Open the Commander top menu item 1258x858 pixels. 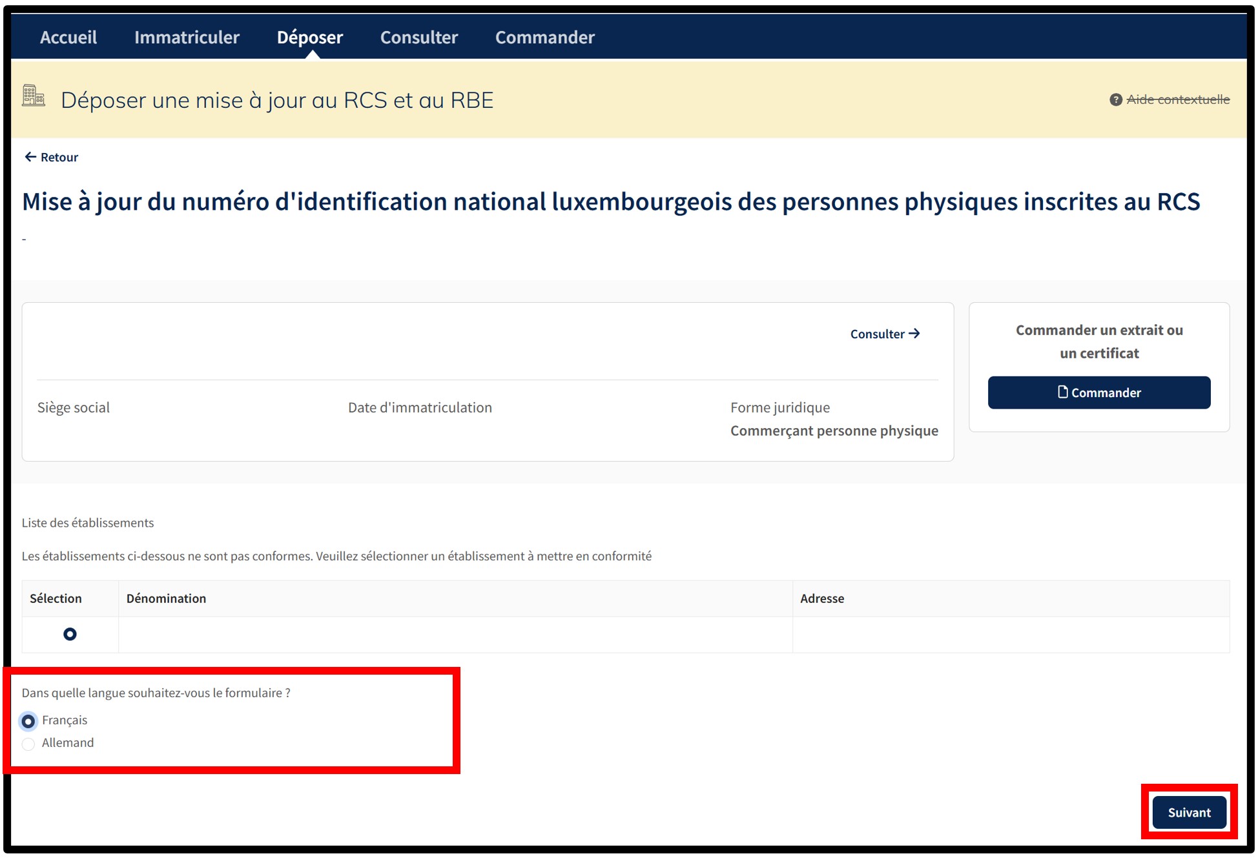(x=544, y=37)
